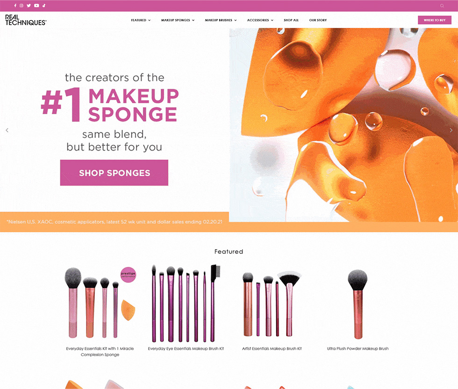Open the TikTok social icon
The width and height of the screenshot is (458, 389).
[44, 6]
